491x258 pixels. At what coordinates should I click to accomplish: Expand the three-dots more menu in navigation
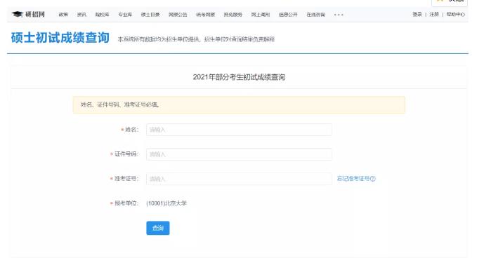click(339, 15)
